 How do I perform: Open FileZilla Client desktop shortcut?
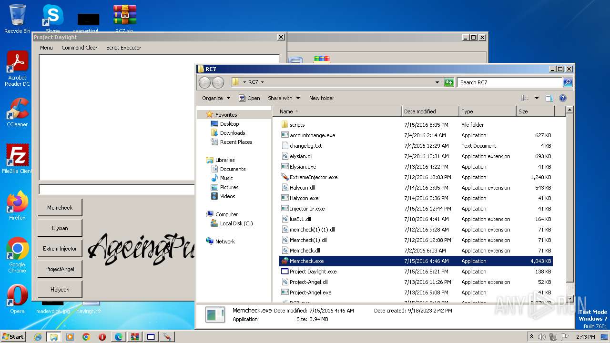(x=17, y=159)
